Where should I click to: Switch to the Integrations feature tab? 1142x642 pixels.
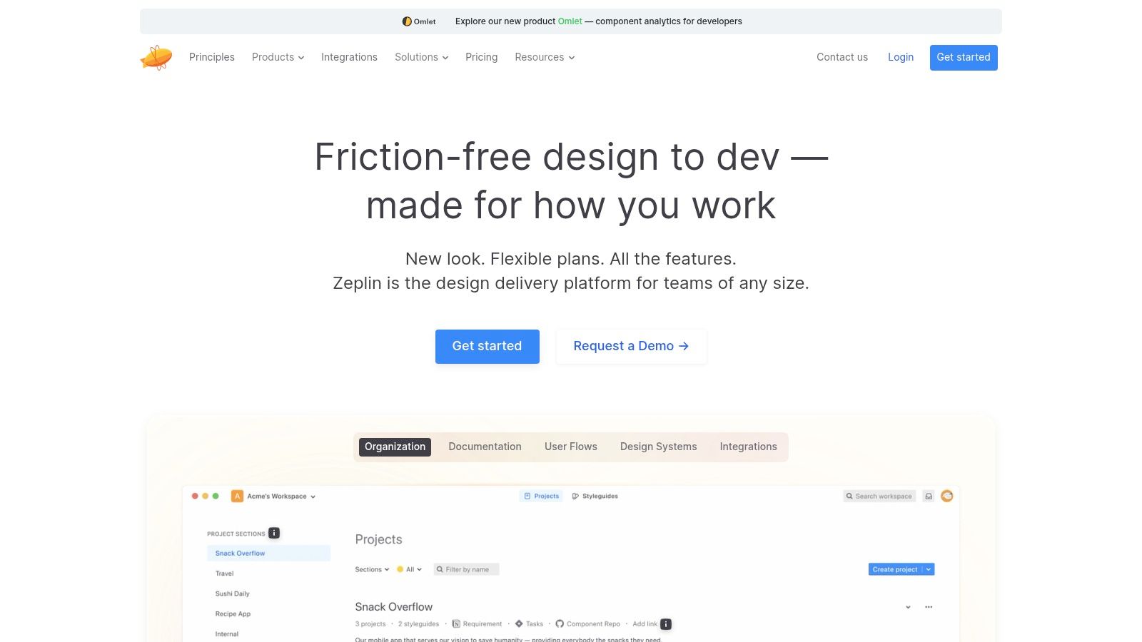[748, 447]
